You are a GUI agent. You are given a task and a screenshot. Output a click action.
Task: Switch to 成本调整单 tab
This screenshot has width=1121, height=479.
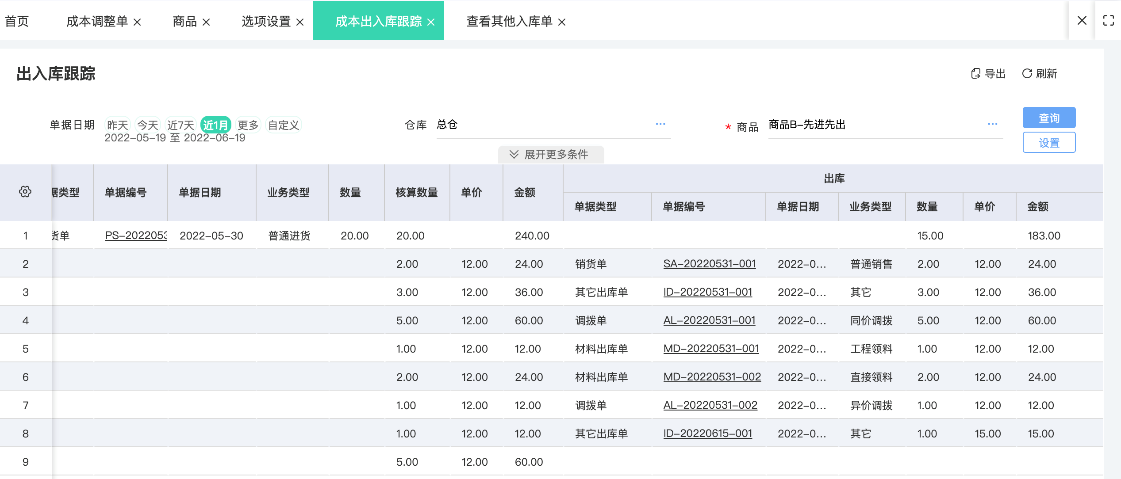[97, 21]
